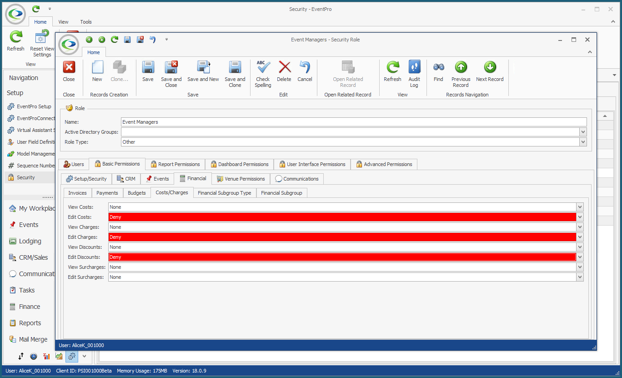The image size is (622, 378).
Task: Click Save and Close in the ribbon
Action: [171, 74]
